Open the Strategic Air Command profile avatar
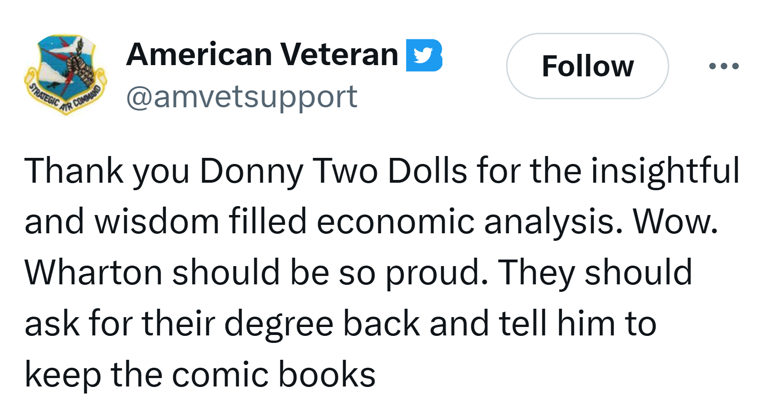 [66, 74]
